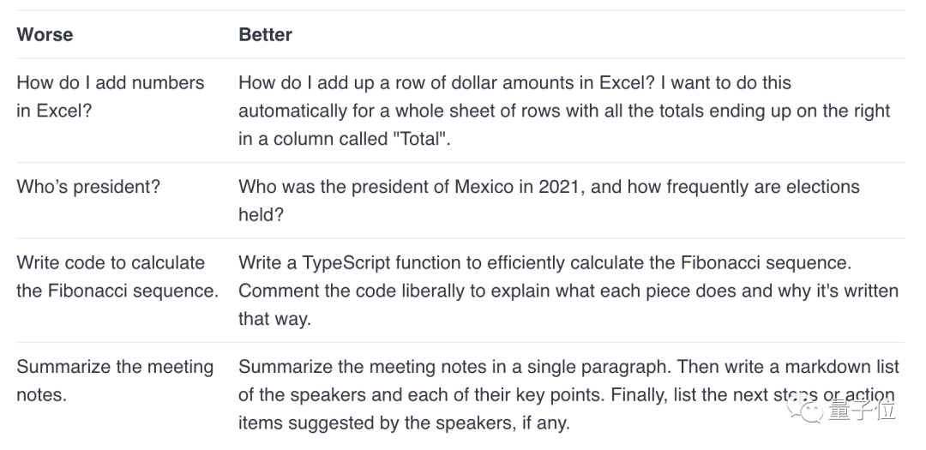926x450 pixels.
Task: Click the TypeScript function prompt text
Action: (x=568, y=291)
